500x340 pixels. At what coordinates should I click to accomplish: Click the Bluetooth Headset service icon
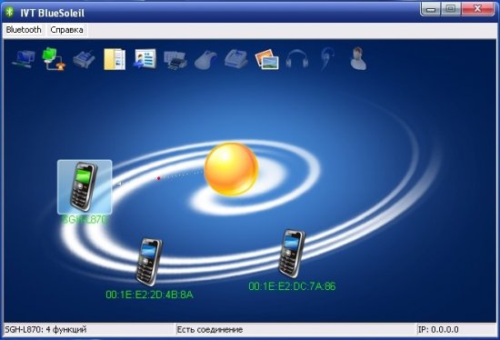(x=327, y=59)
